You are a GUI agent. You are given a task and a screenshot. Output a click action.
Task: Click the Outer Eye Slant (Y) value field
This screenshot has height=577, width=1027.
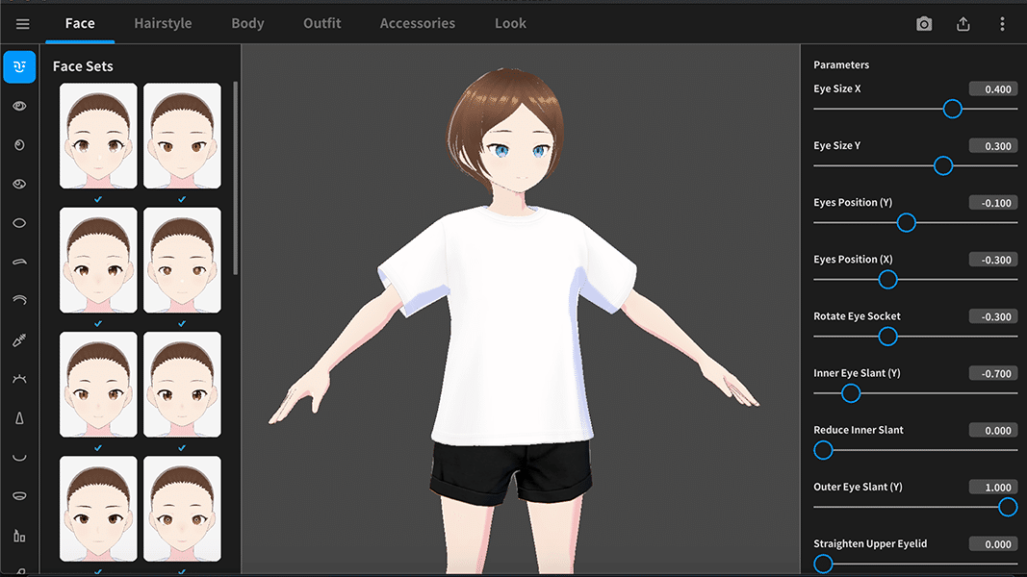(x=993, y=488)
